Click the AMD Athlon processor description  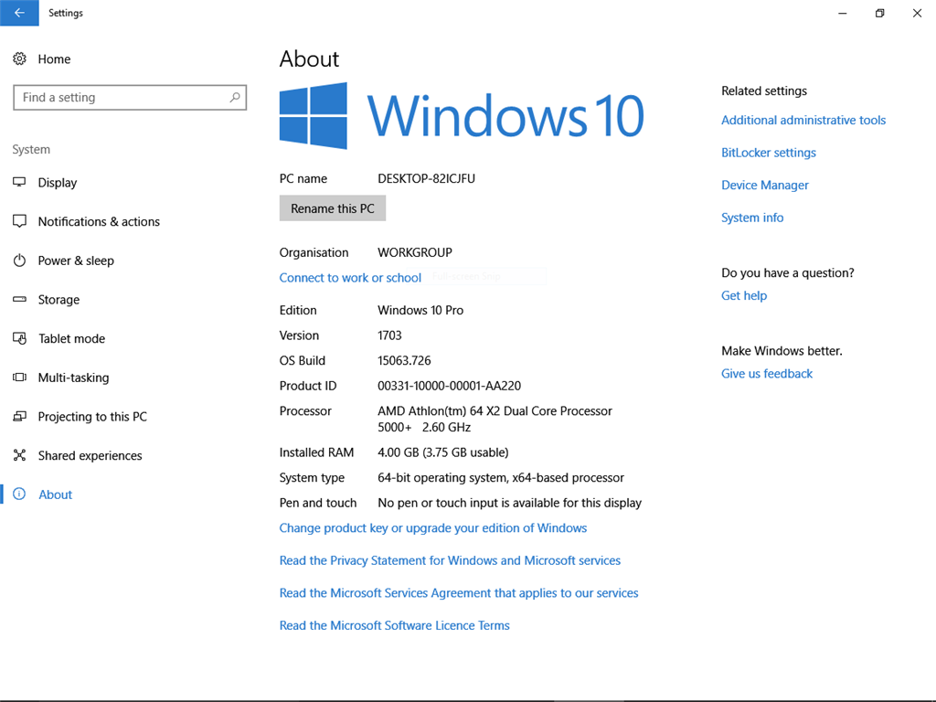coord(495,419)
